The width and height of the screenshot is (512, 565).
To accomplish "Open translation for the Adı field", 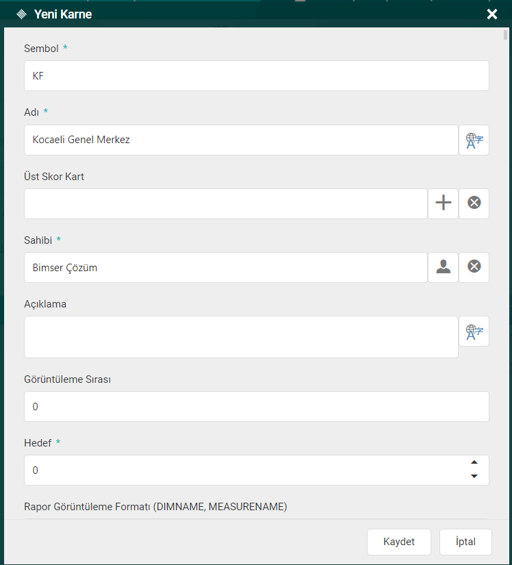I will [474, 140].
